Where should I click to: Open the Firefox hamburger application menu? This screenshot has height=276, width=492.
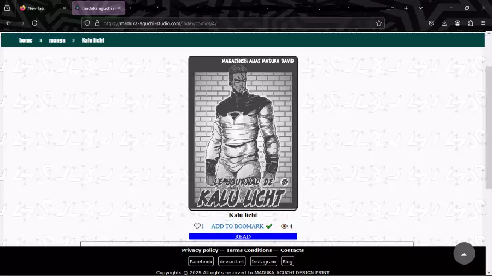click(483, 23)
